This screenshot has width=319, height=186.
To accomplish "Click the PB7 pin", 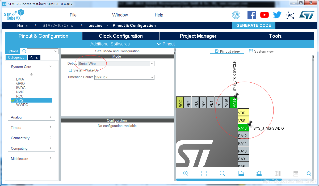I will (188, 102).
